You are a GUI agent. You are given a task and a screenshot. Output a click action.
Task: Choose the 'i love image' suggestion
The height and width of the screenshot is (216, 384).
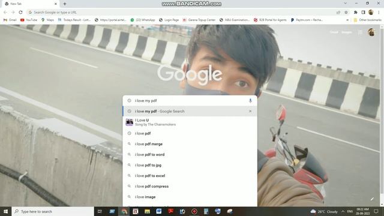[x=190, y=197]
